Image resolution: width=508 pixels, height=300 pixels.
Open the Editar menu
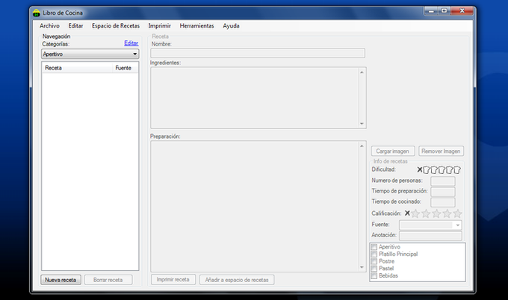pyautogui.click(x=75, y=26)
